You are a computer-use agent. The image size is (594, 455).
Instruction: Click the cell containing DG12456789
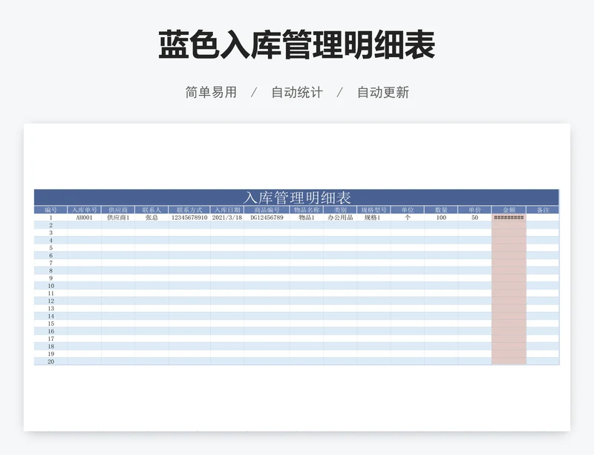(x=267, y=218)
